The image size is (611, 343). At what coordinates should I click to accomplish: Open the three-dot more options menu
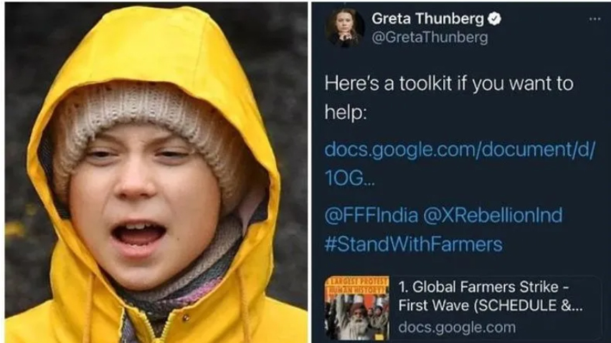click(595, 19)
